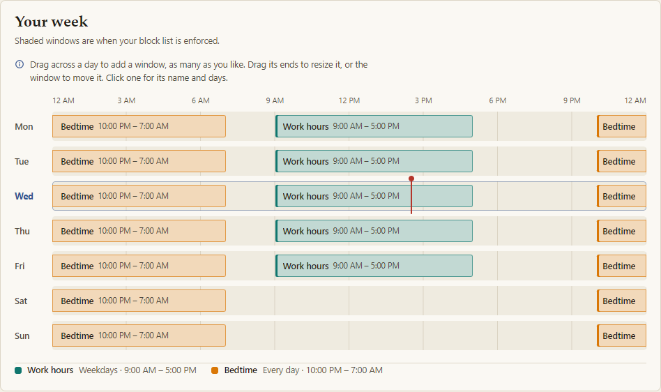Click the 'Shaded windows are when...' subtitle
661x392 pixels.
point(117,41)
